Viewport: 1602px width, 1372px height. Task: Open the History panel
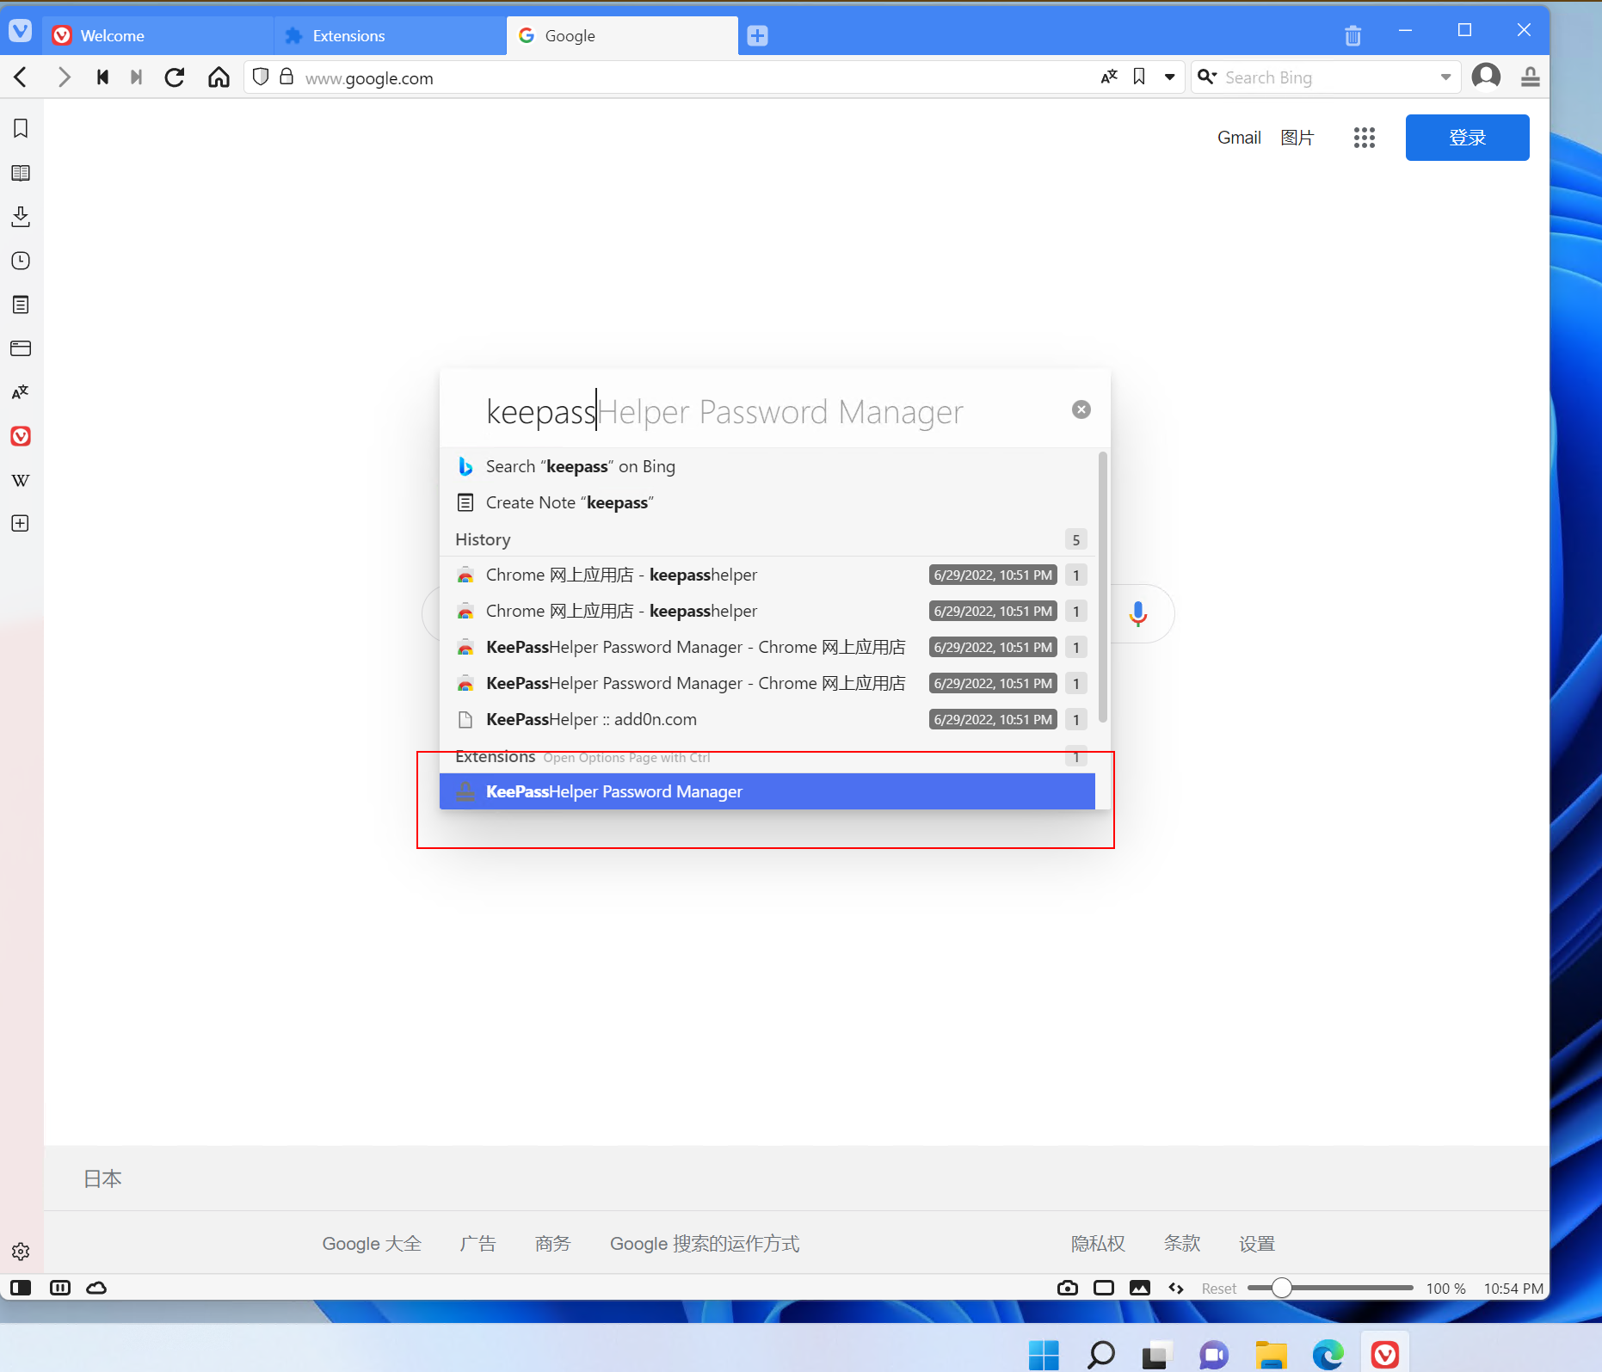pos(21,261)
